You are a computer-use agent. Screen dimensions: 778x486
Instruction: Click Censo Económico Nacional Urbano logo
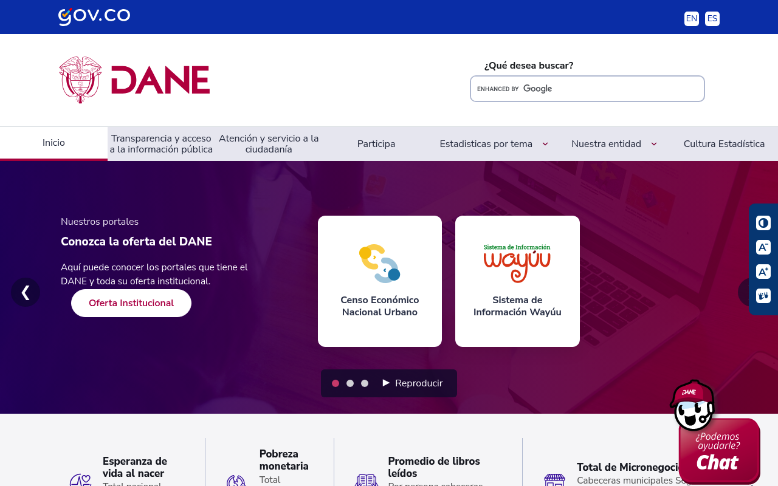tap(380, 264)
